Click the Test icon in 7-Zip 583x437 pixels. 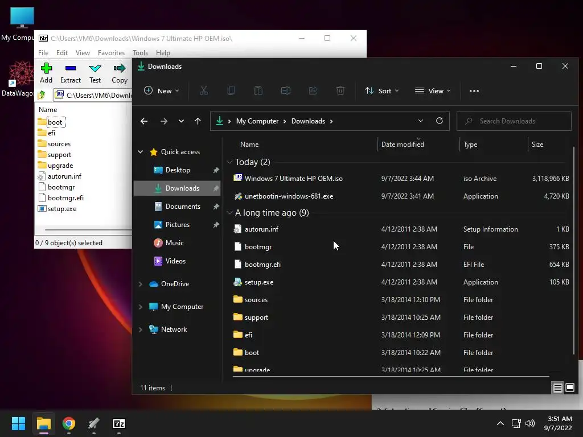95,68
